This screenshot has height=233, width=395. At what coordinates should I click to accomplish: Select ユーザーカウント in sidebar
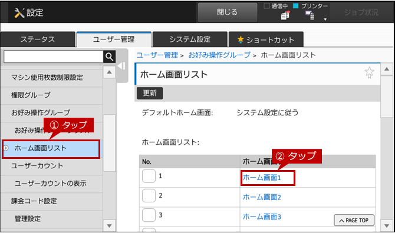pyautogui.click(x=52, y=166)
